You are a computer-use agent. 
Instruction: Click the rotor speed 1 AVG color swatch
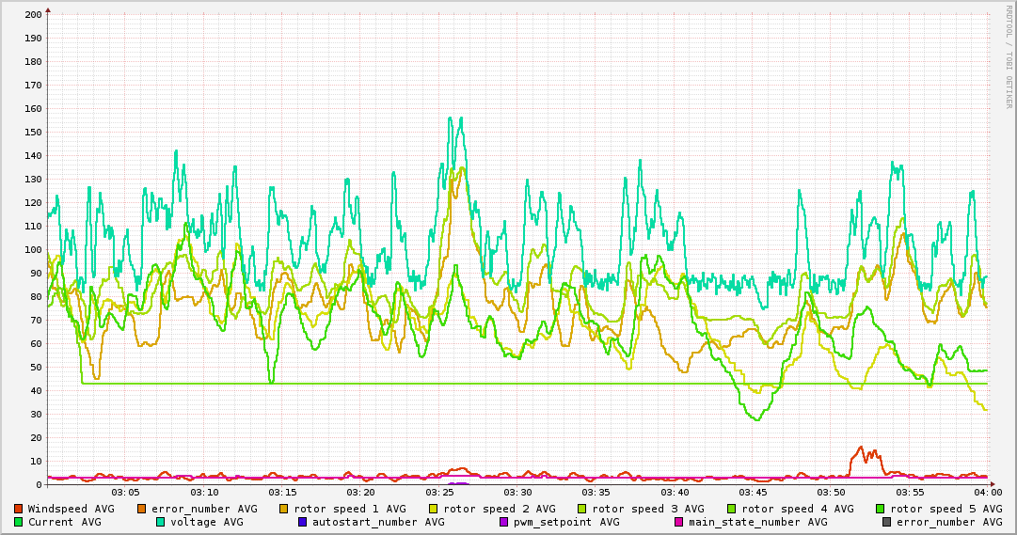tap(284, 509)
